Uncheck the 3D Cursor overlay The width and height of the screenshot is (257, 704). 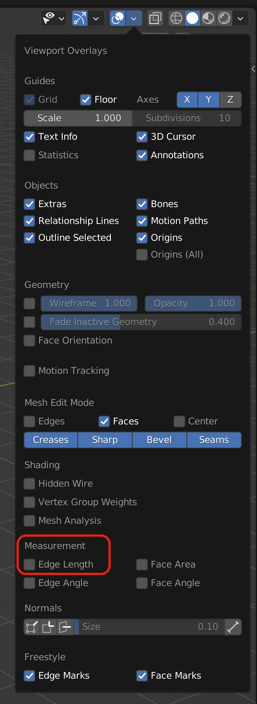point(142,137)
